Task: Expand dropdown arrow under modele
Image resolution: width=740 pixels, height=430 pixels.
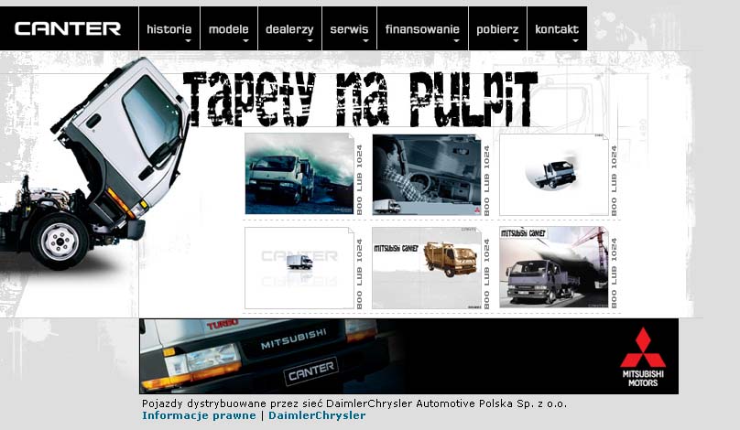Action: click(x=245, y=41)
